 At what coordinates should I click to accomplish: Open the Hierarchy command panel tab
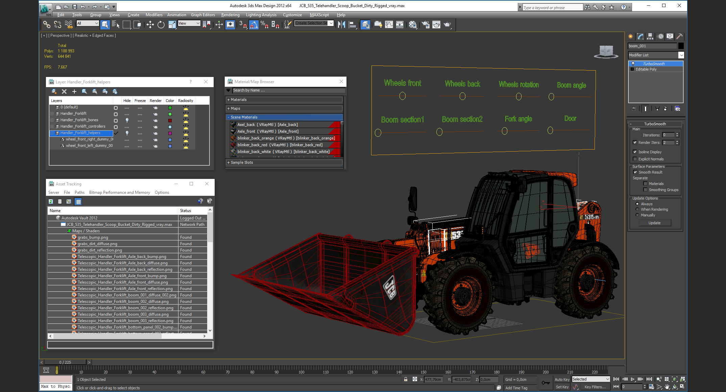click(650, 36)
